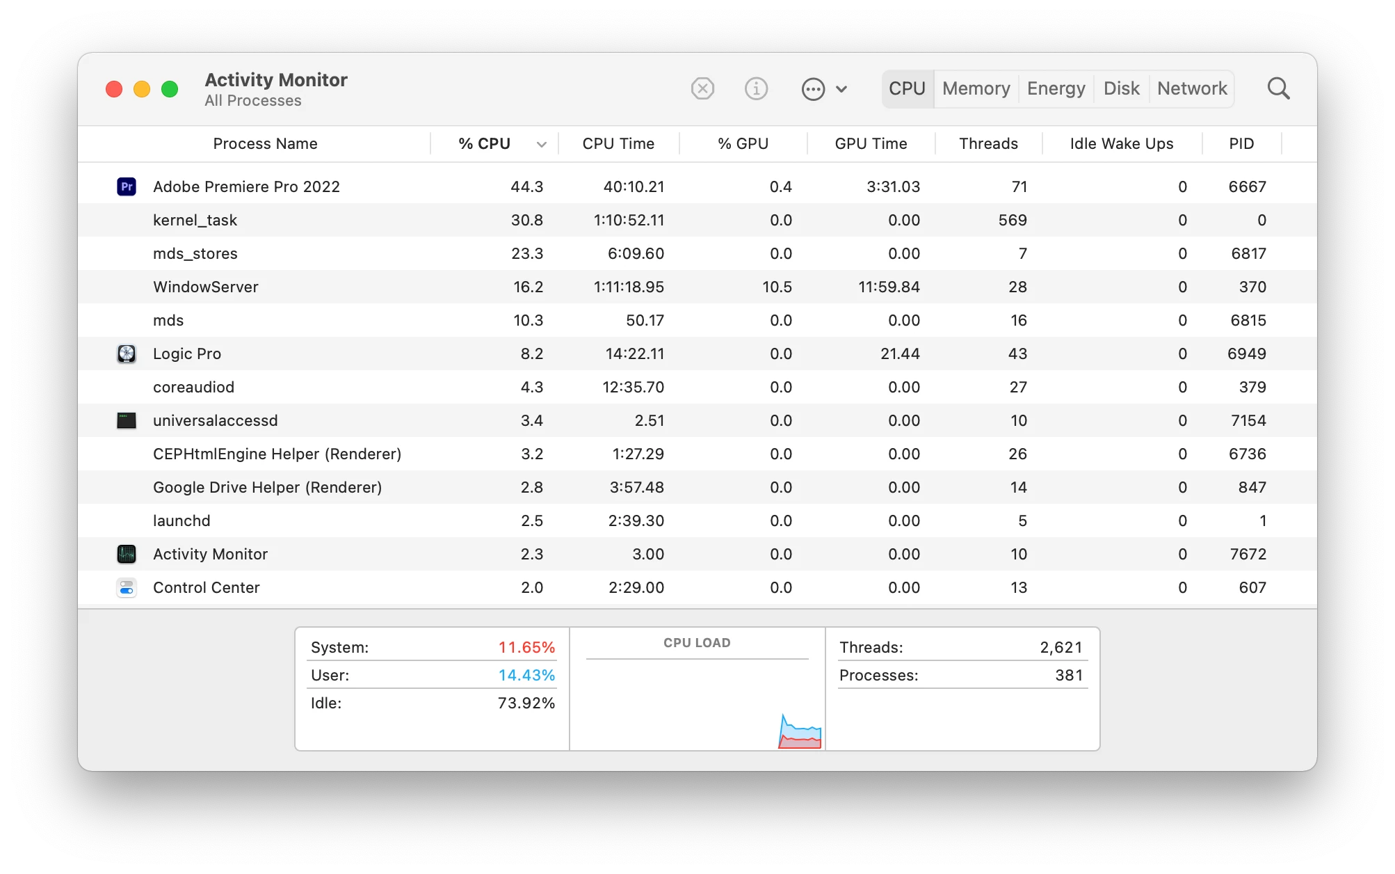Switch to the Energy tab

coord(1056,89)
